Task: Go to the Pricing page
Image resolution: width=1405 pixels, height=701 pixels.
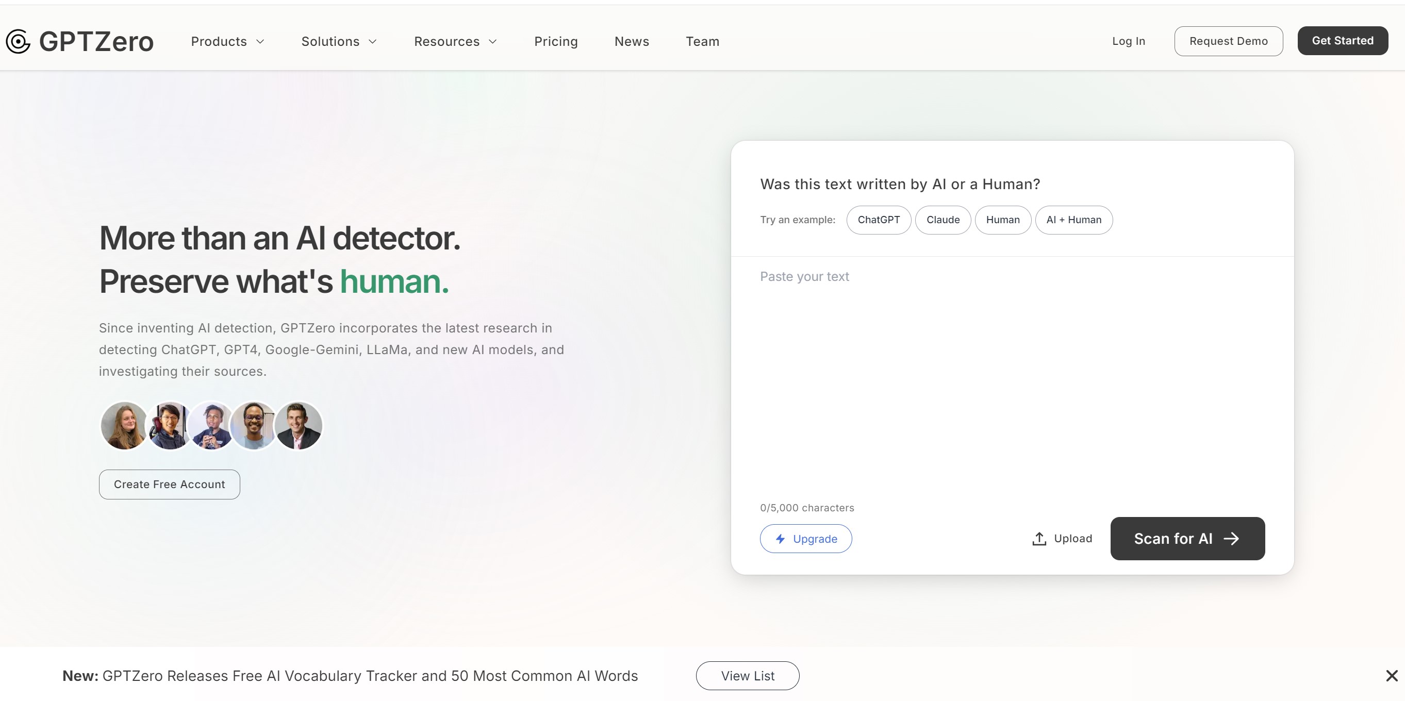Action: coord(556,41)
